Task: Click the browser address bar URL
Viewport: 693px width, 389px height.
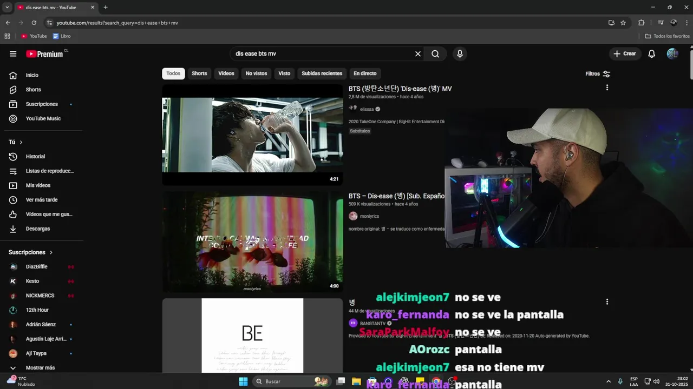Action: coord(117,23)
